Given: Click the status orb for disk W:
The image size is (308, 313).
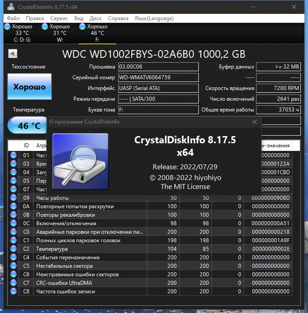Looking at the screenshot, I should (45, 26).
